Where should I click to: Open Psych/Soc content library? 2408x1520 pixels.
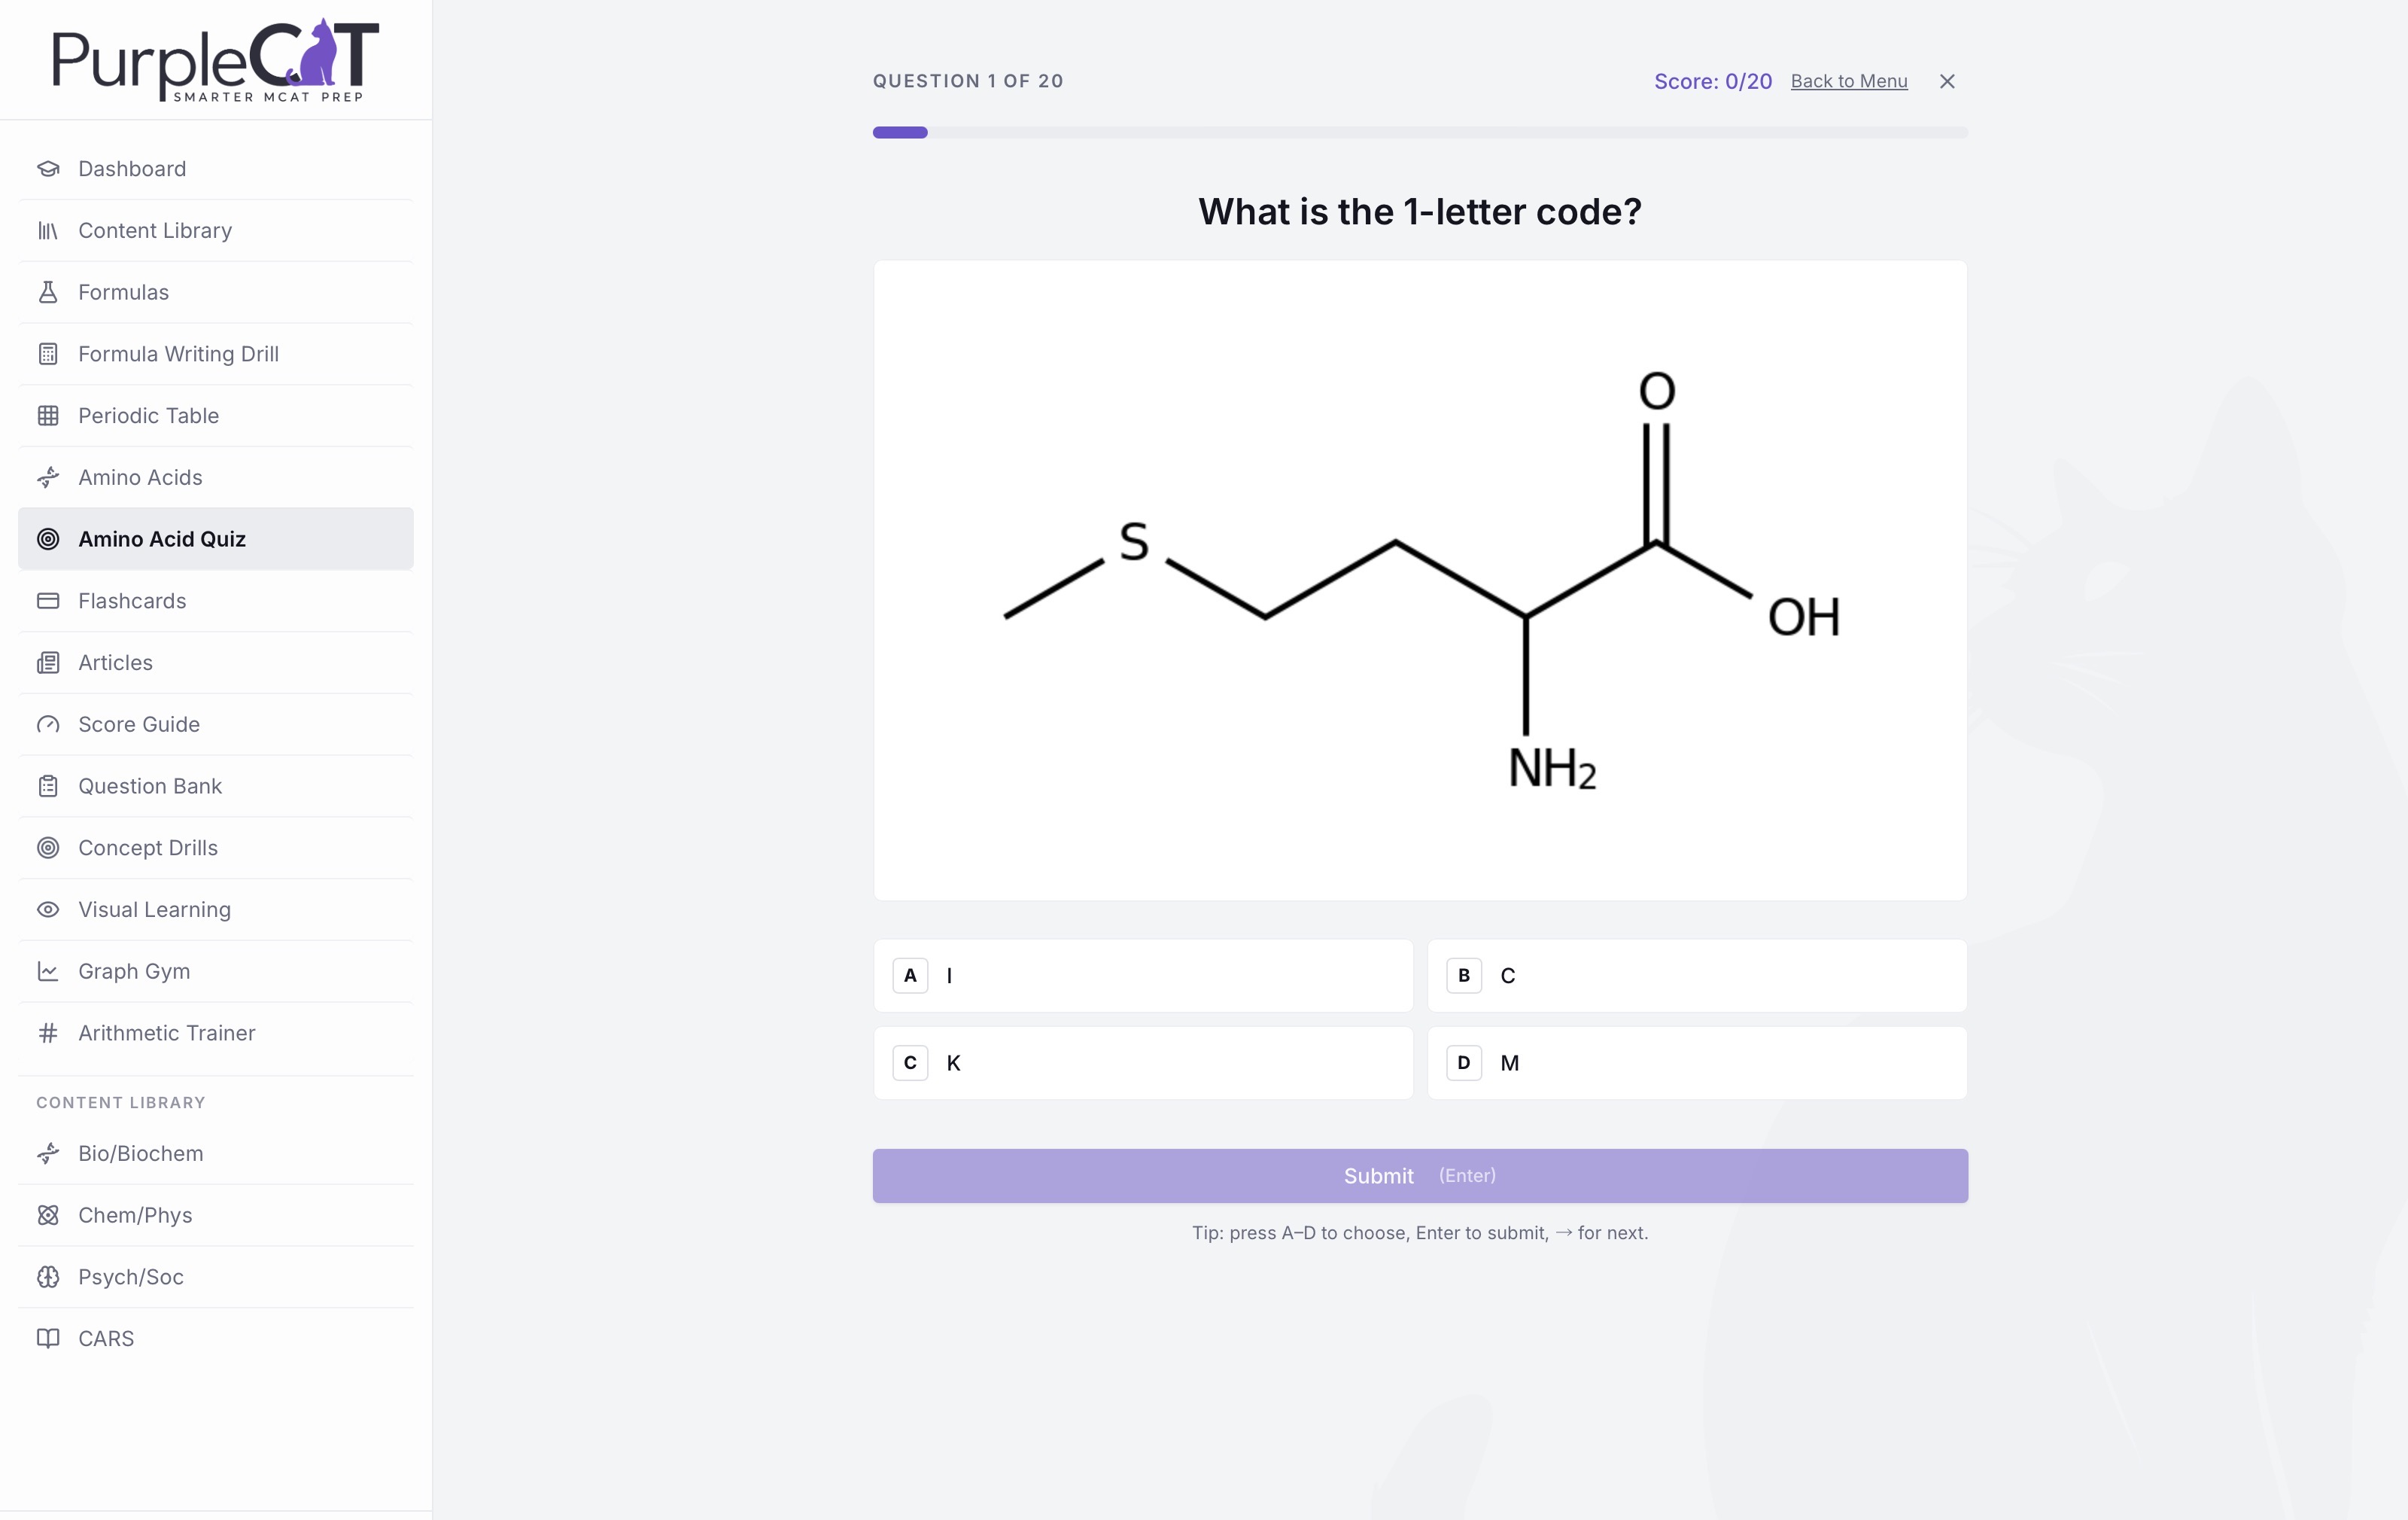coord(216,1277)
